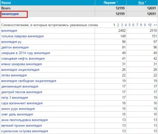
Task: Select value 2510 for 'википедия' query
Action: 154,31
